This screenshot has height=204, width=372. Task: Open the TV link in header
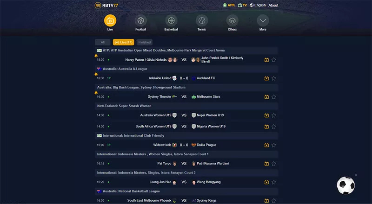click(242, 5)
